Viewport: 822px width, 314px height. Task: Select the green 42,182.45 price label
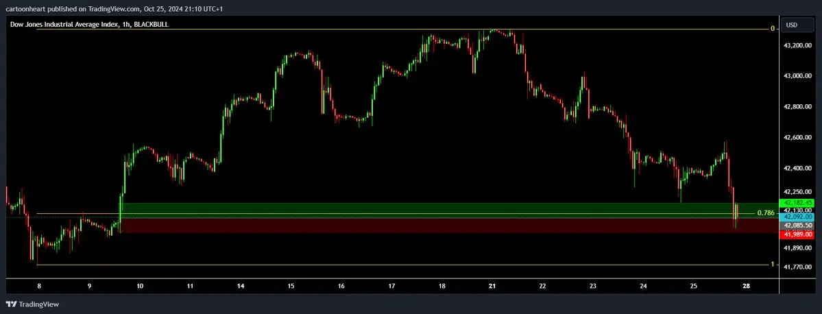798,202
